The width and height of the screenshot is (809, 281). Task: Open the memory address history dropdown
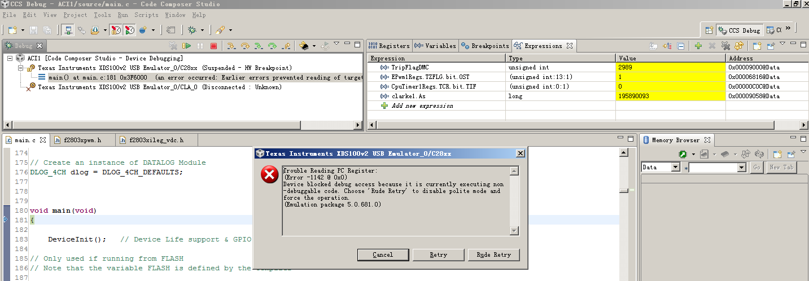tap(742, 168)
